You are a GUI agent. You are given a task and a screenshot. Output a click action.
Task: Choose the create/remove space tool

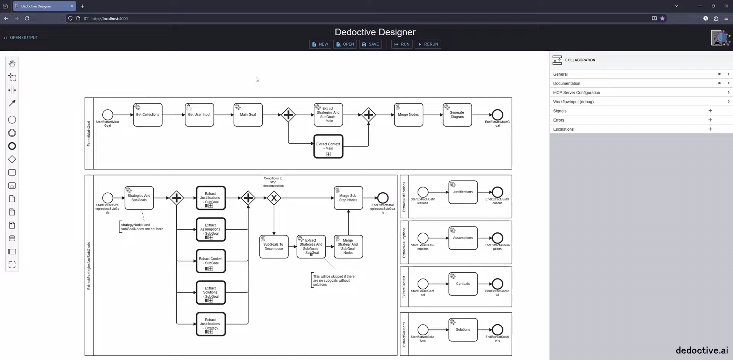(x=12, y=90)
